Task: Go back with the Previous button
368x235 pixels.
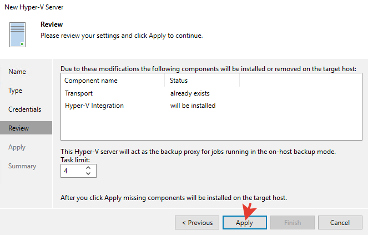Action: pos(197,223)
